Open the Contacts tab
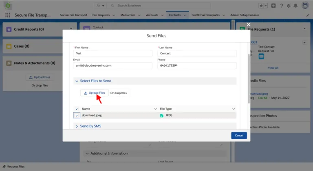The image size is (313, 171). [175, 15]
